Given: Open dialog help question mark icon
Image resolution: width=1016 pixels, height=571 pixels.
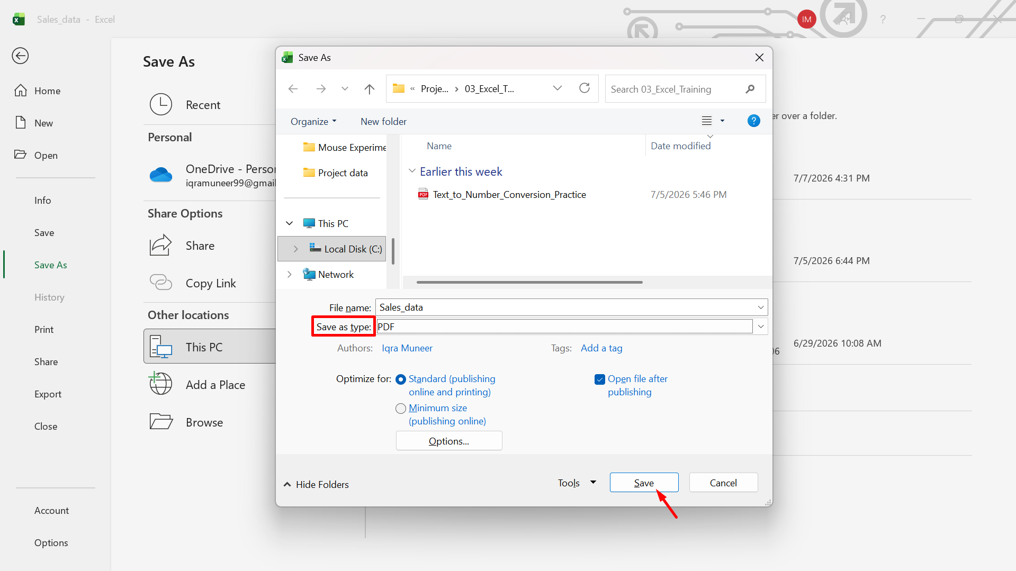Looking at the screenshot, I should (753, 121).
